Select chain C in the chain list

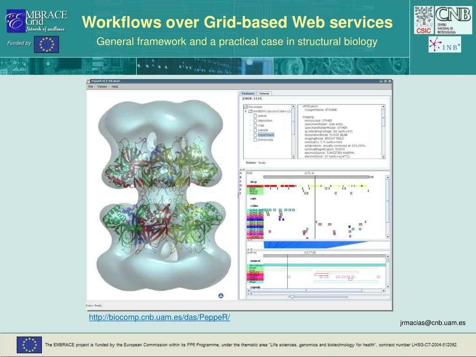(241, 181)
